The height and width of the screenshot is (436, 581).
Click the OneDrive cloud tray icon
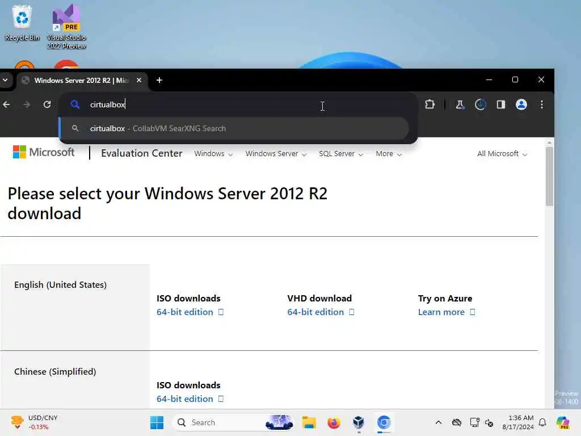pos(457,422)
